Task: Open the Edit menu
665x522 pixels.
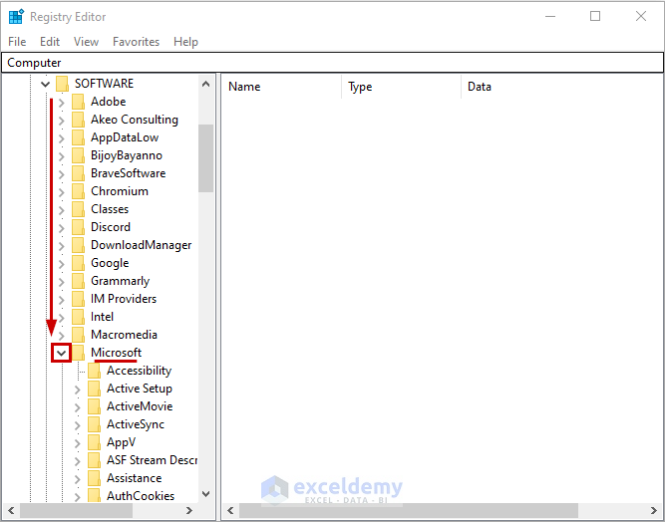Action: 50,42
